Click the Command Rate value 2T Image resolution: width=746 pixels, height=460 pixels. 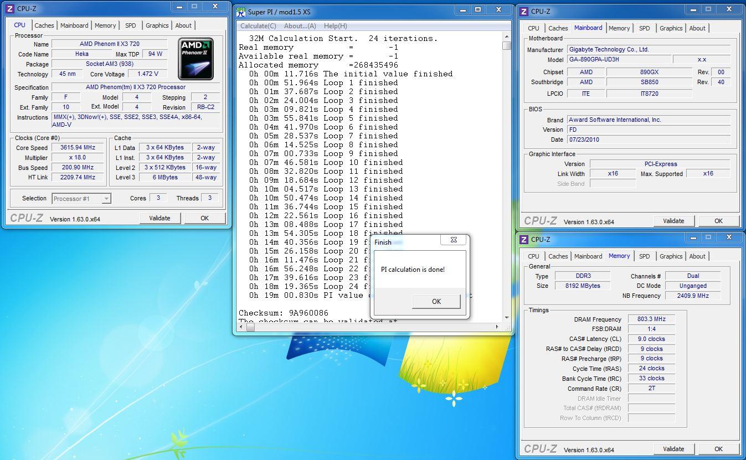tap(651, 389)
